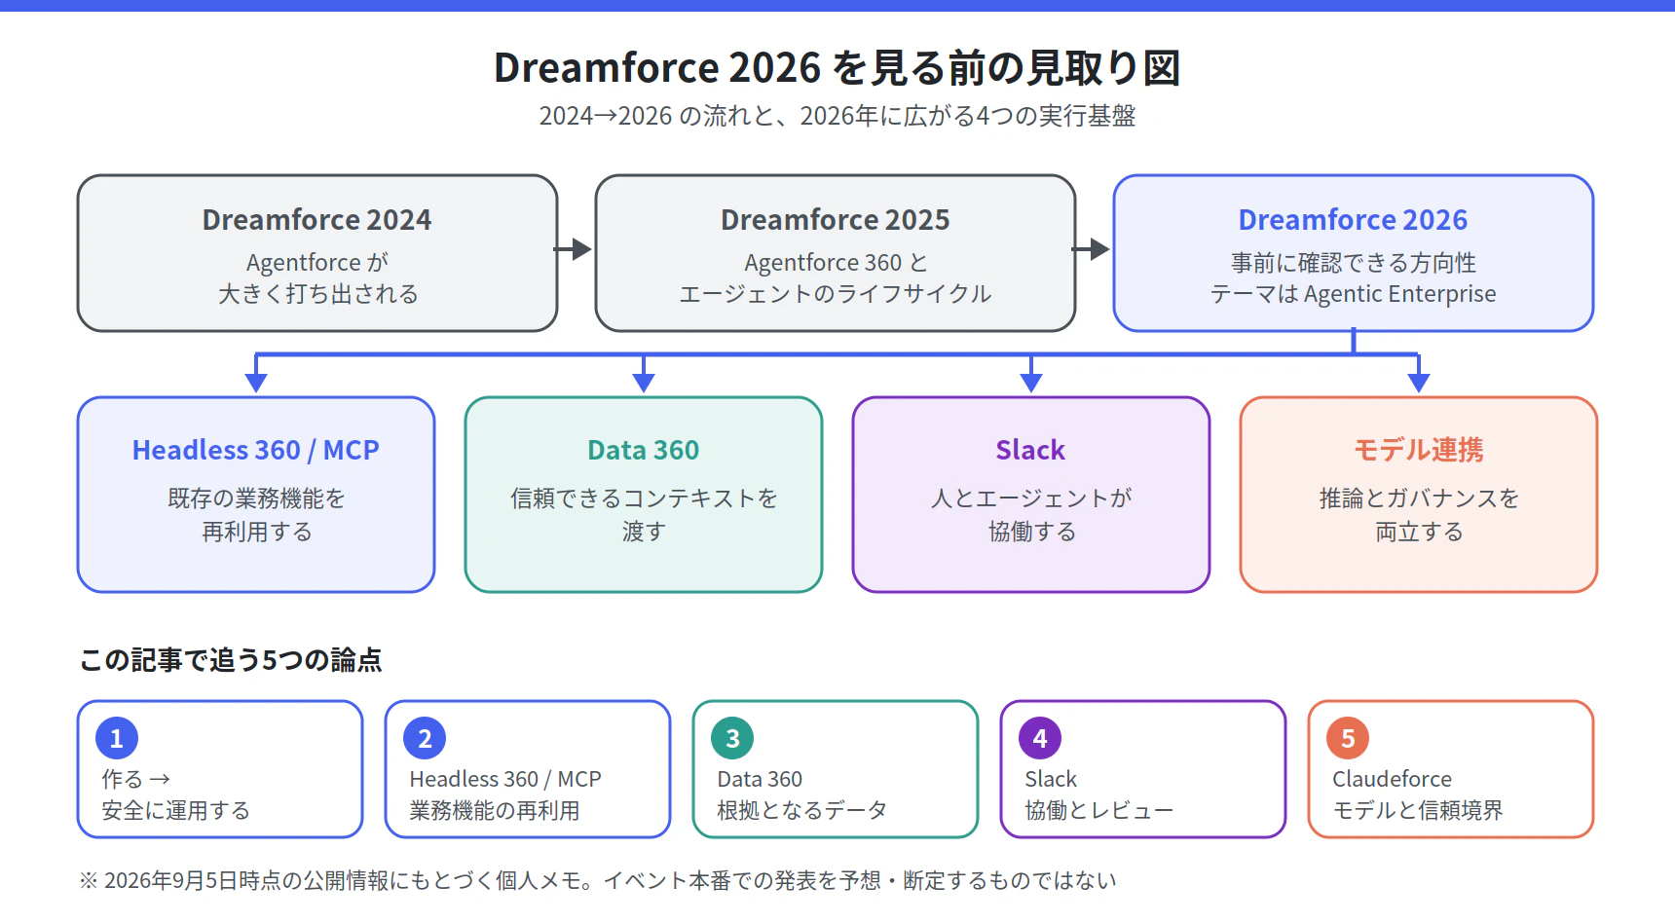This screenshot has height=923, width=1675.
Task: Click the text '安全に運用する'
Action: (176, 810)
